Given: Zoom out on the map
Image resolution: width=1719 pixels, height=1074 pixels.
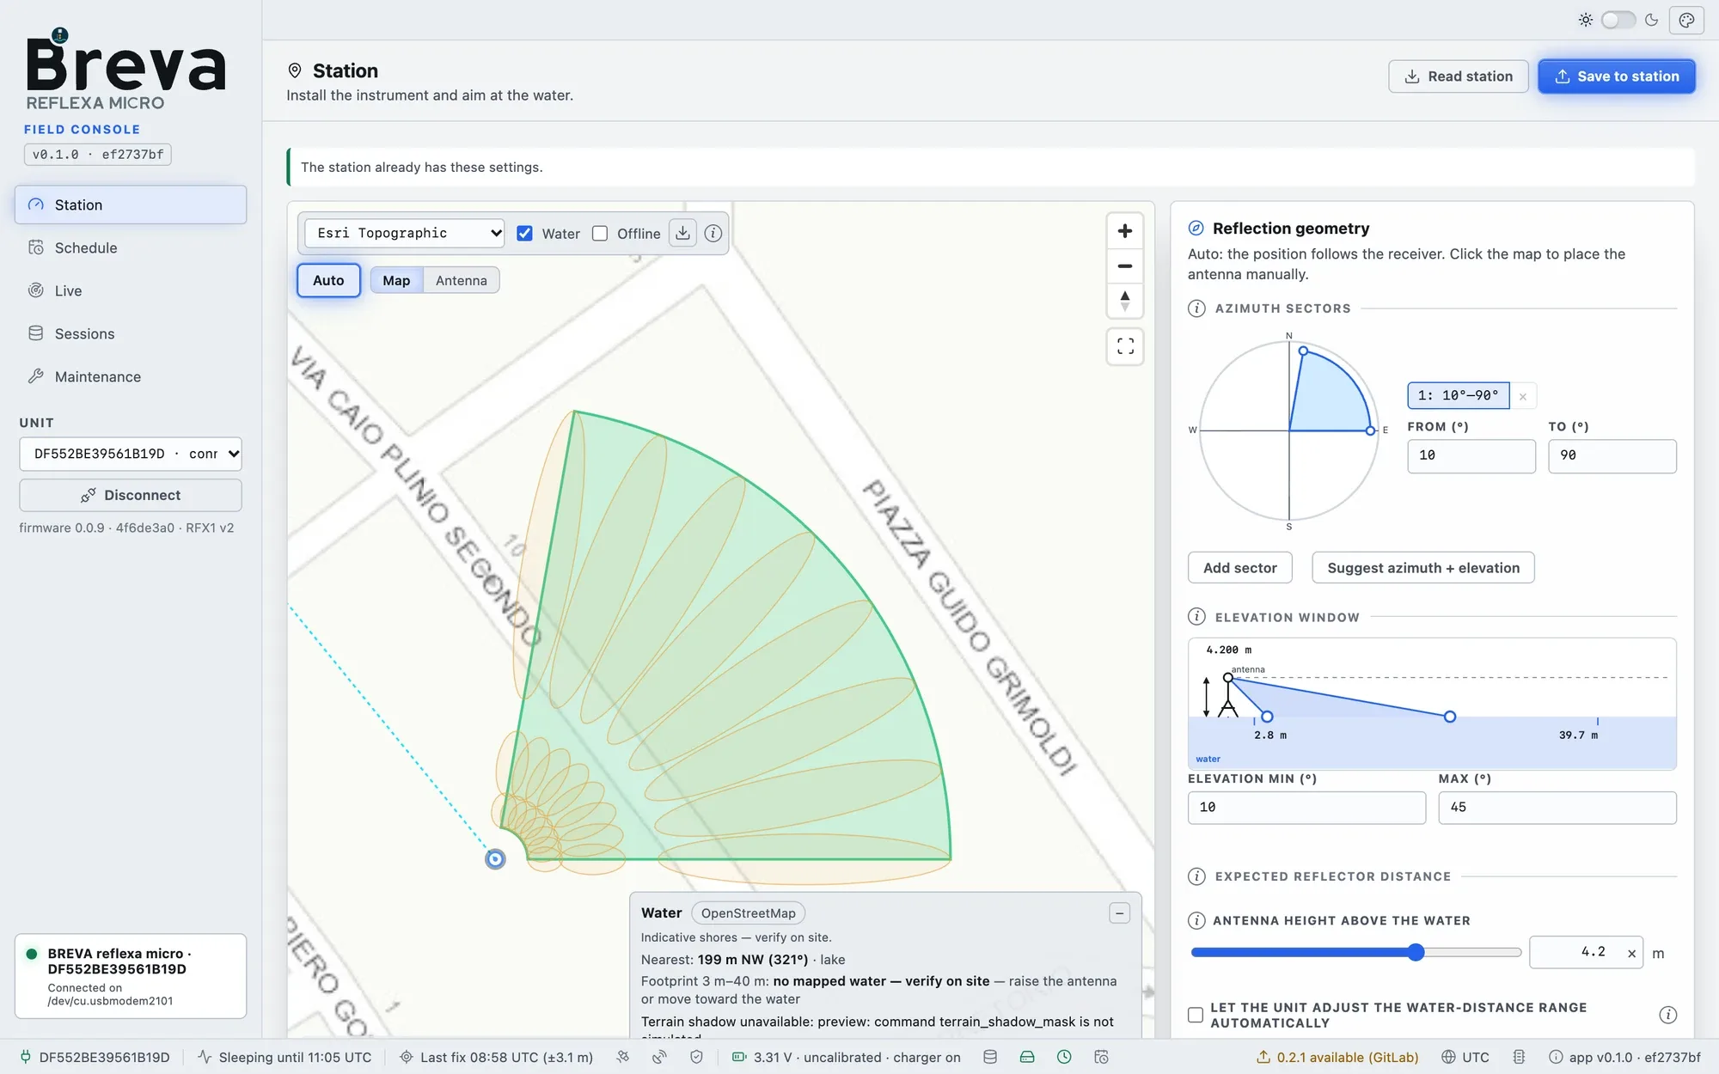Looking at the screenshot, I should pos(1124,266).
